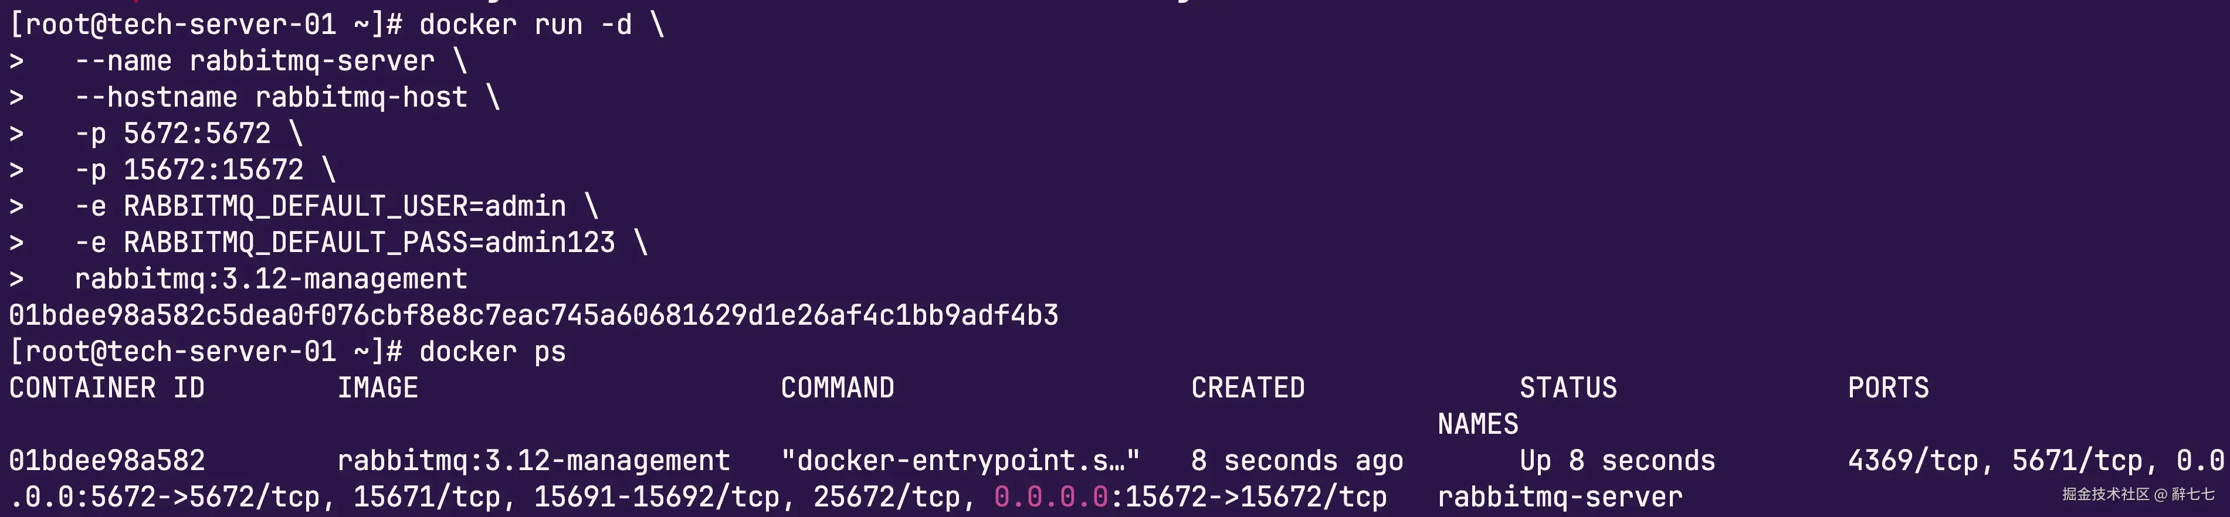
Task: Click the RABBITMQ_DEFAULT_PASS=admin123 environment variable
Action: [370, 243]
